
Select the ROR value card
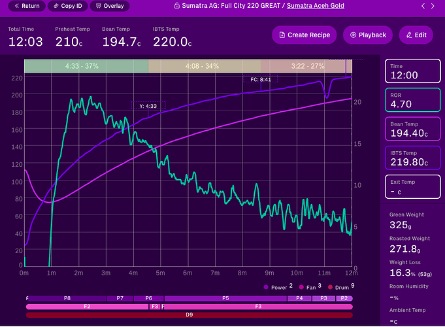point(412,99)
